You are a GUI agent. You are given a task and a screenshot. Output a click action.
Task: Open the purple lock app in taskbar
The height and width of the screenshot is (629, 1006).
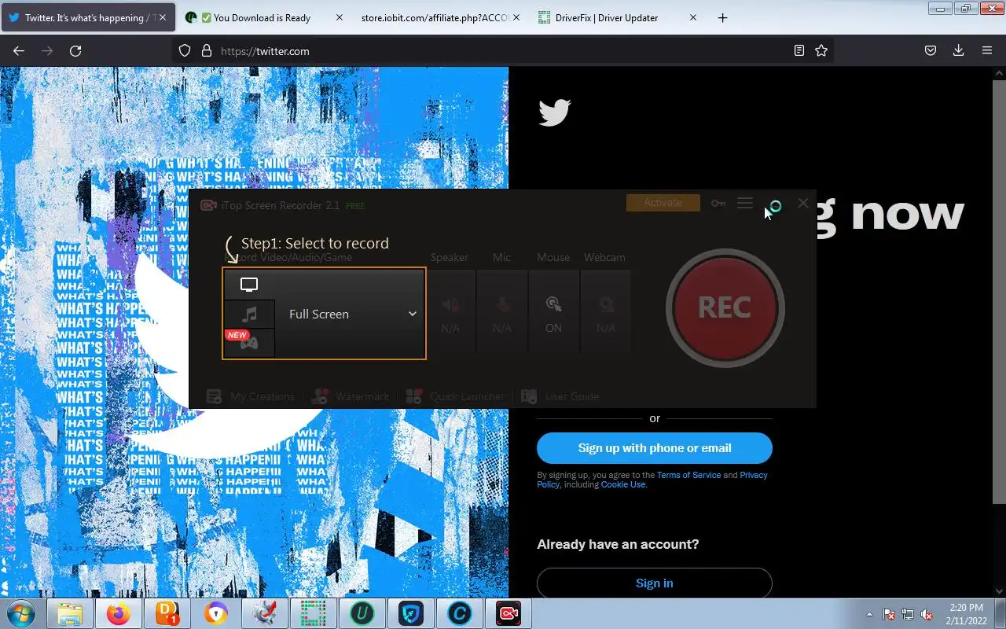click(216, 613)
